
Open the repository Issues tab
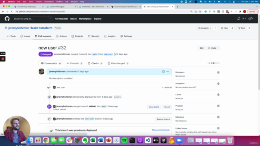[25, 36]
